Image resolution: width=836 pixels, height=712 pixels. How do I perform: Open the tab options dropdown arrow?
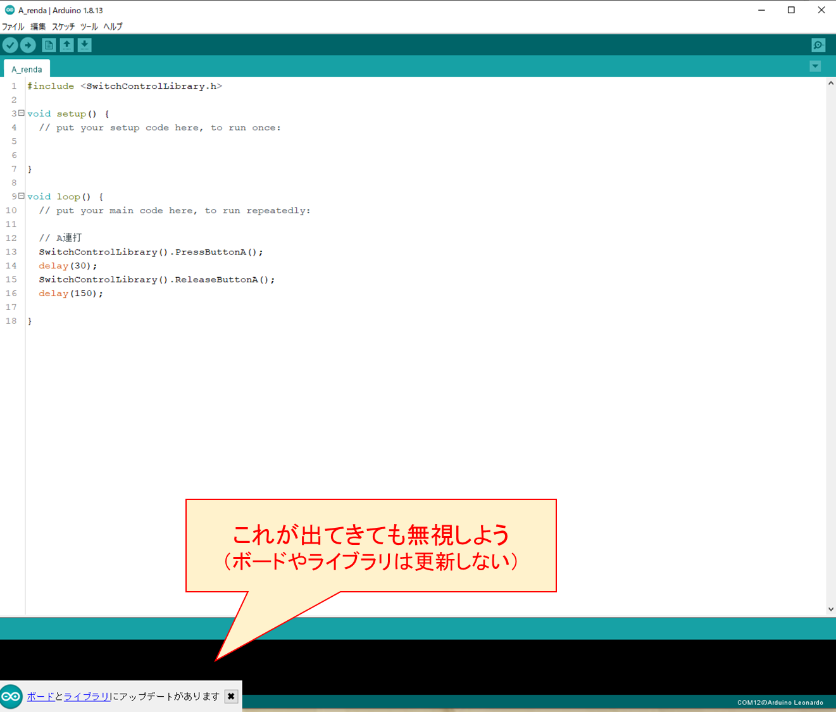click(815, 66)
